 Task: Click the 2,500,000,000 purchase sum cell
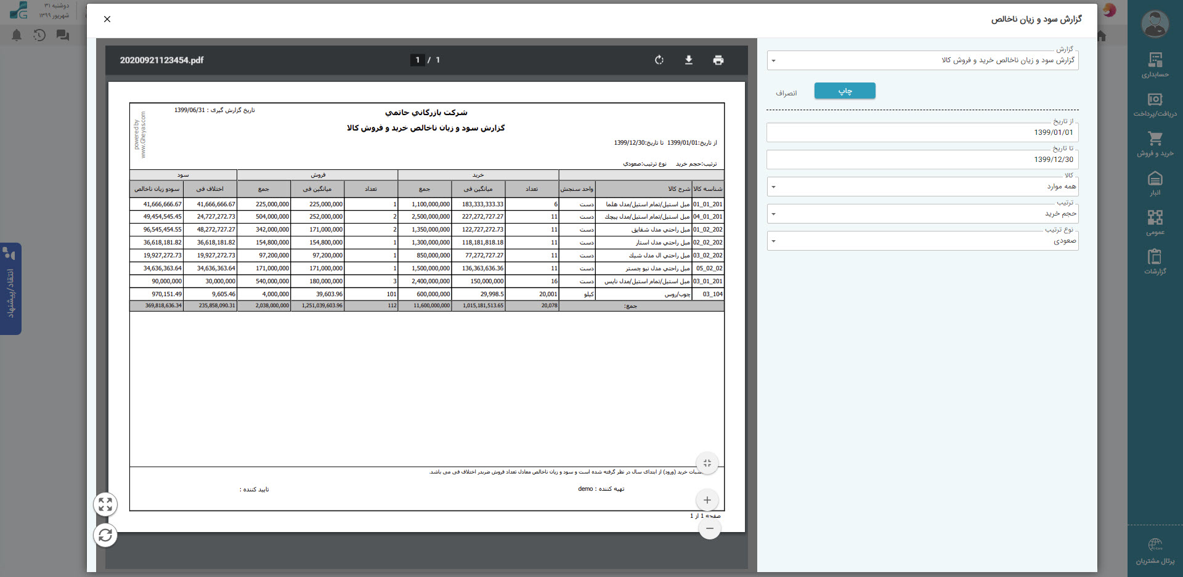click(x=425, y=217)
